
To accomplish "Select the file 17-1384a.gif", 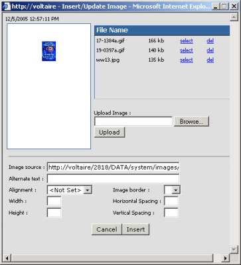I will click(x=187, y=40).
